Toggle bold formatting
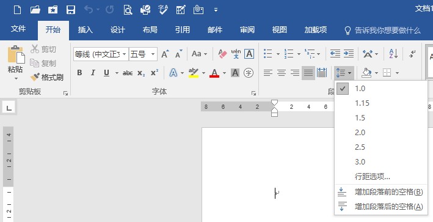This screenshot has height=222, width=433. click(79, 73)
